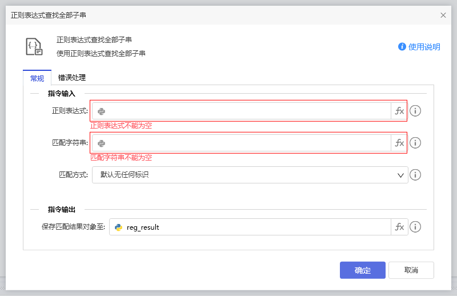Click fx button beside 正则表达式 field
Screen dimensions: 457x296
[x=399, y=111]
